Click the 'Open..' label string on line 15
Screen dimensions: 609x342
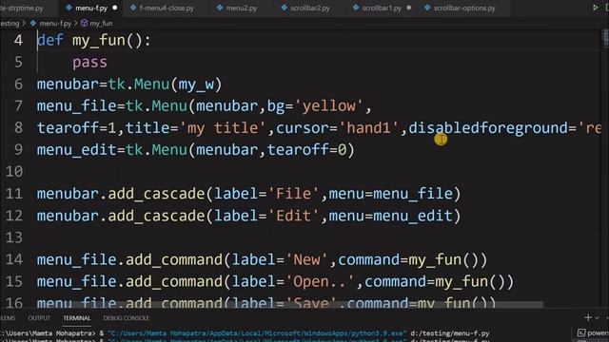[320, 281]
